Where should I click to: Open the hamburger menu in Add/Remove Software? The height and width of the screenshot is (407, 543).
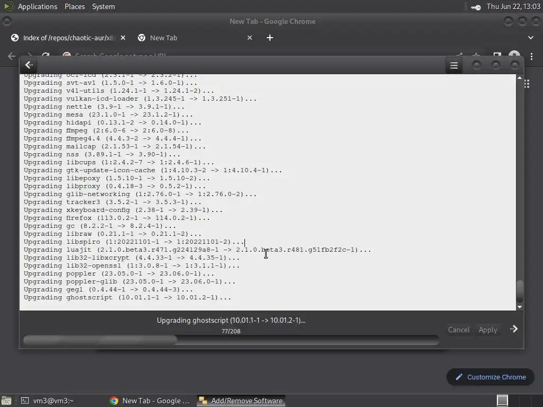pos(454,65)
